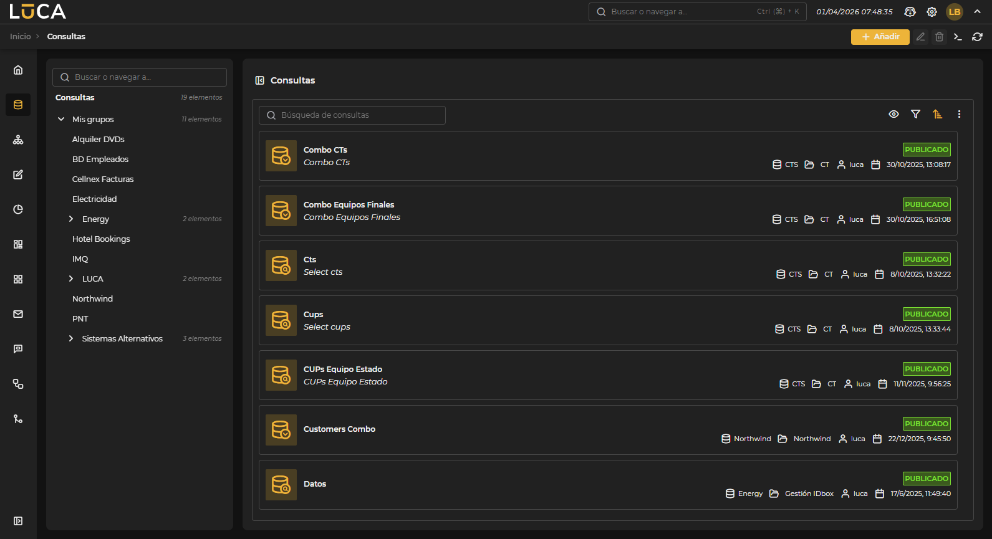Open the four-squares grid sidebar icon

[x=18, y=279]
